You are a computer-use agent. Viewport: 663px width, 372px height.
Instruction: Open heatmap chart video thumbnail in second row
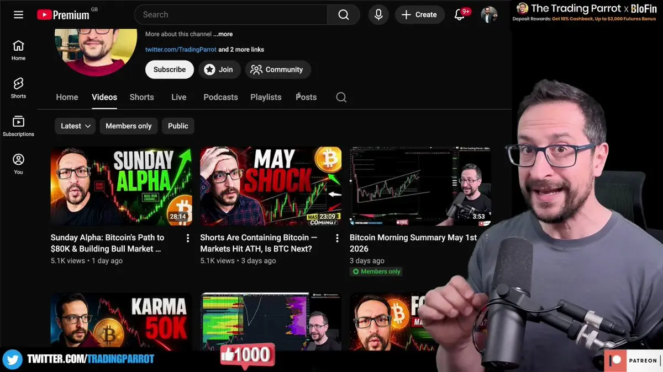pos(271,322)
